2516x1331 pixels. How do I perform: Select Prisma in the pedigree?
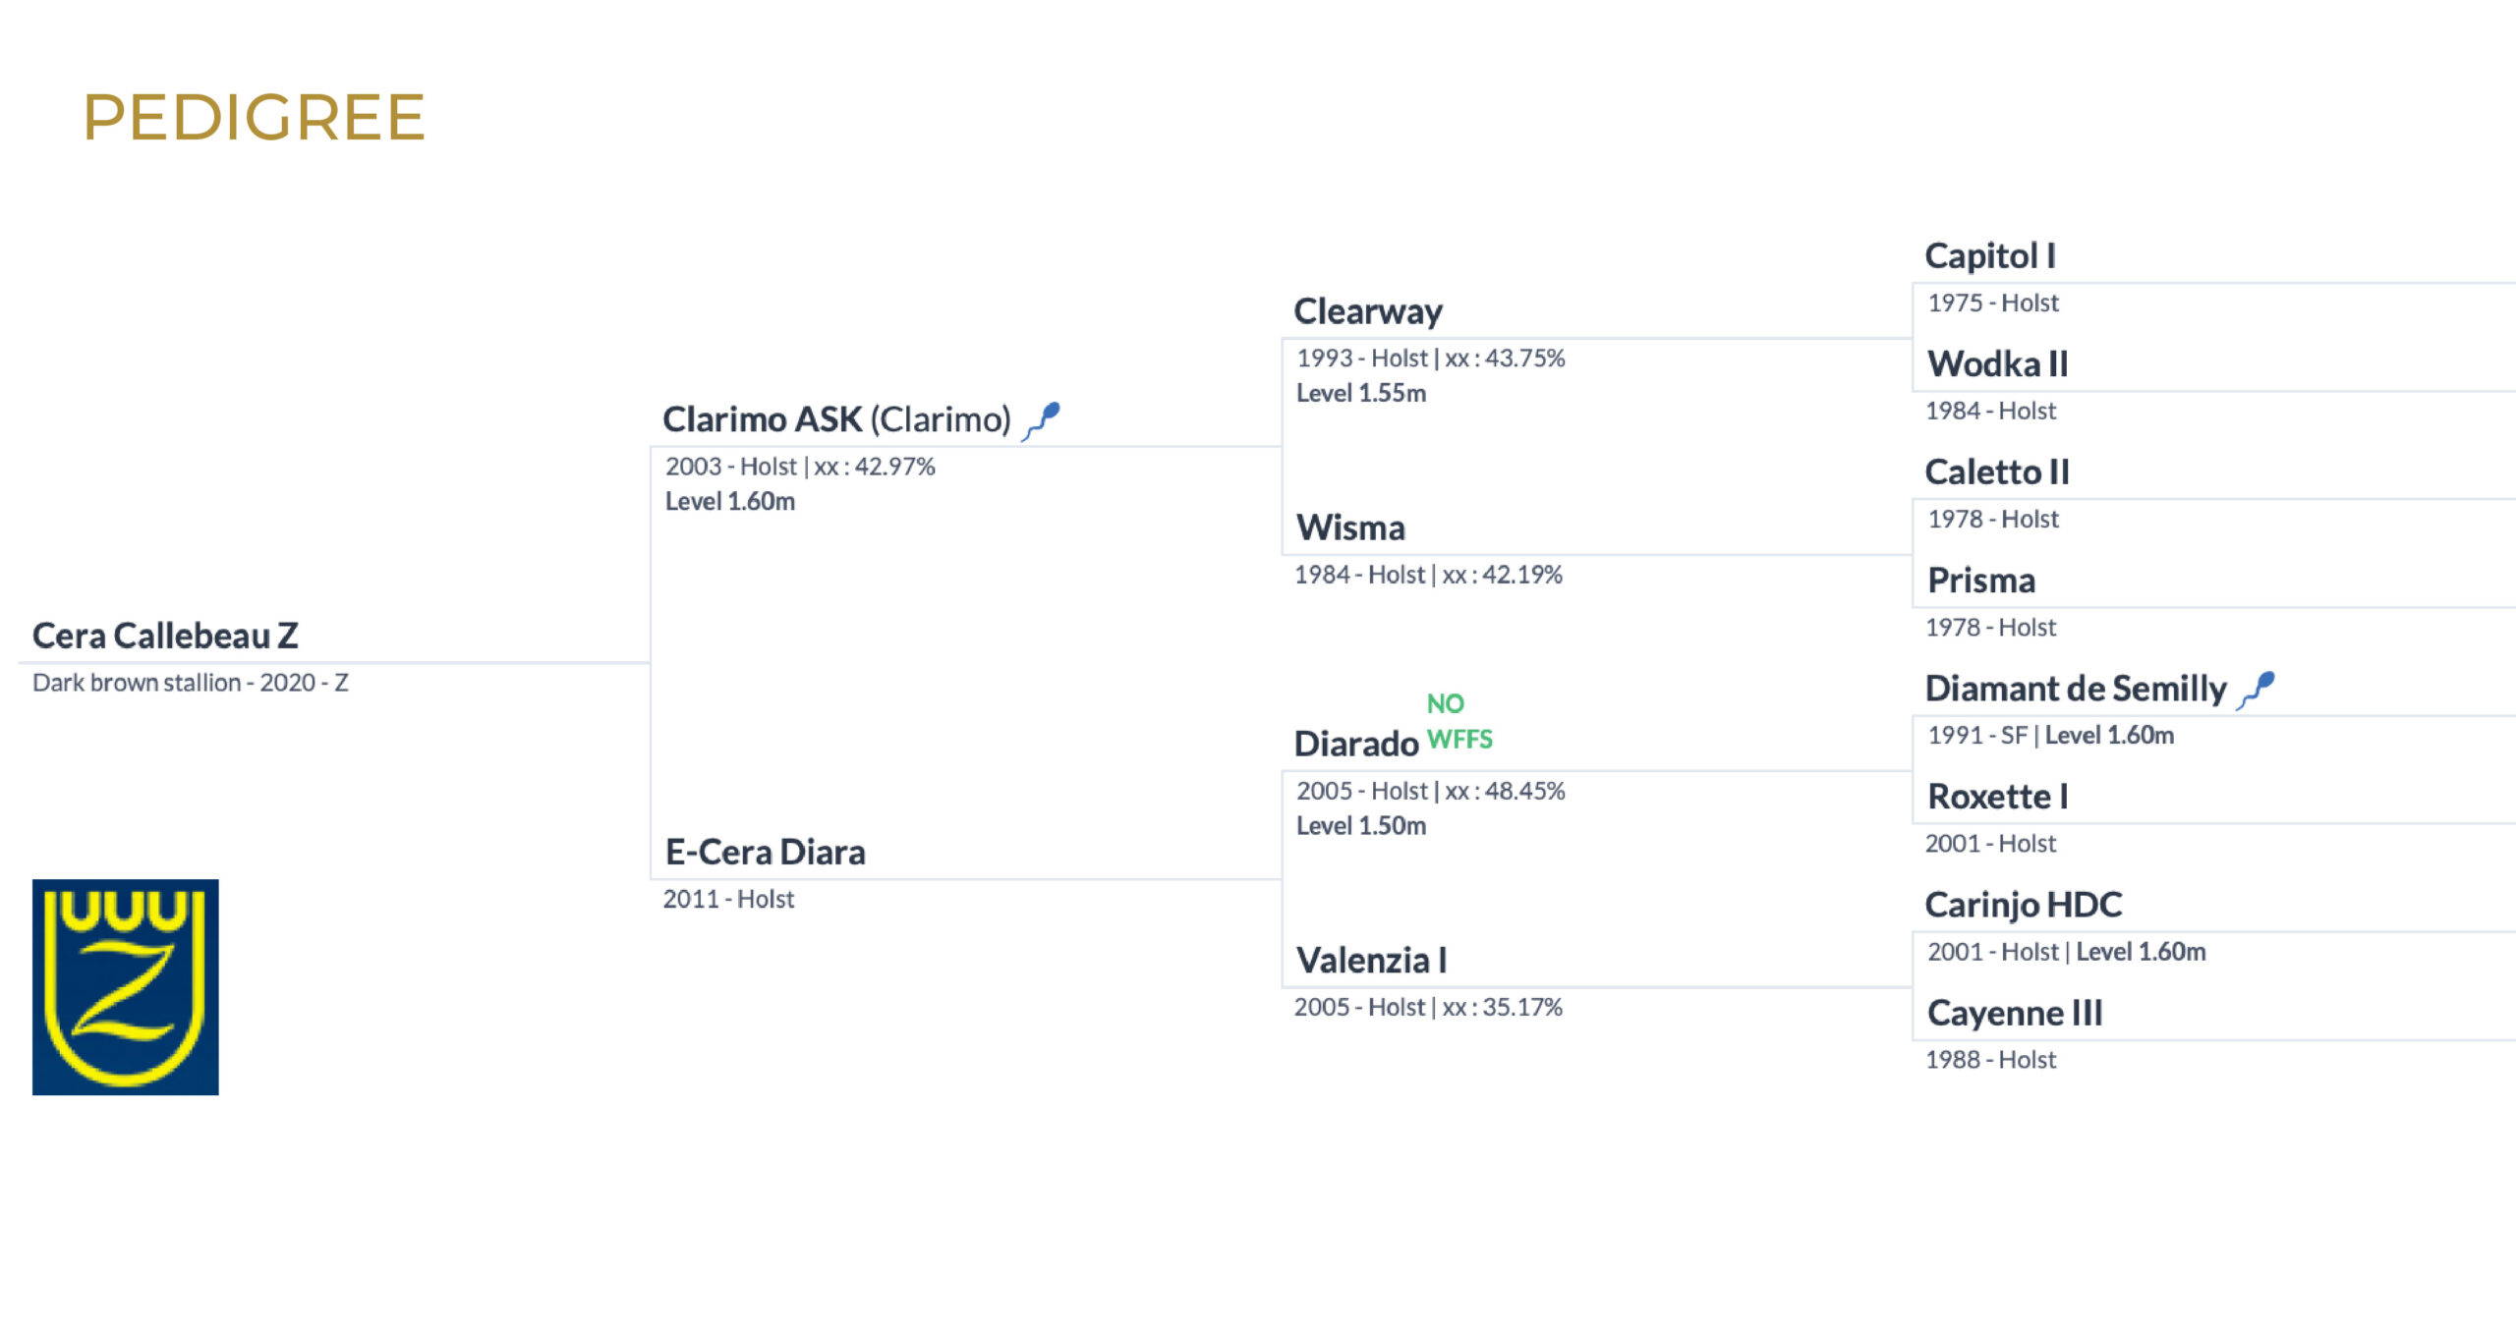pos(1980,581)
